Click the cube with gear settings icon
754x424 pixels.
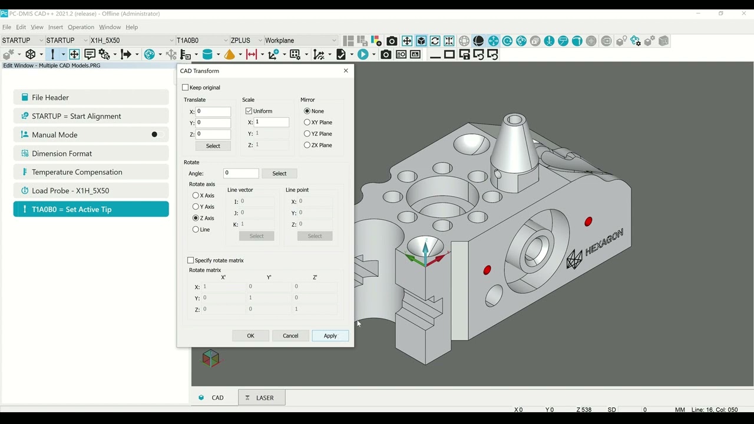649,41
